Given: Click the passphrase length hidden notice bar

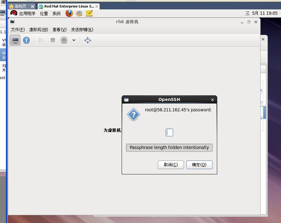Looking at the screenshot, I should [x=169, y=147].
